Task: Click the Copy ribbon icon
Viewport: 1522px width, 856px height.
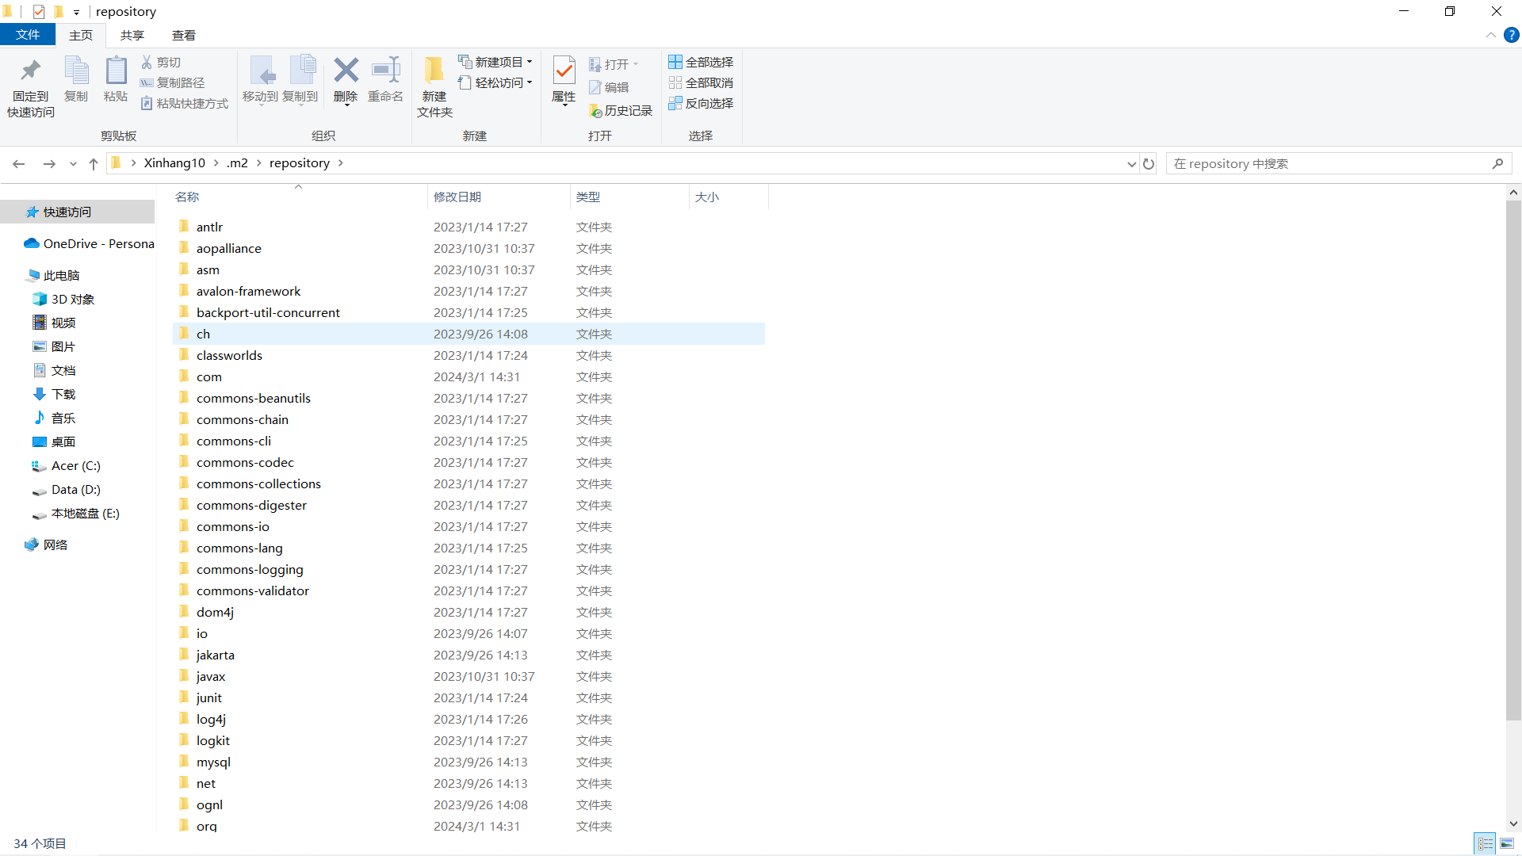Action: pos(76,80)
